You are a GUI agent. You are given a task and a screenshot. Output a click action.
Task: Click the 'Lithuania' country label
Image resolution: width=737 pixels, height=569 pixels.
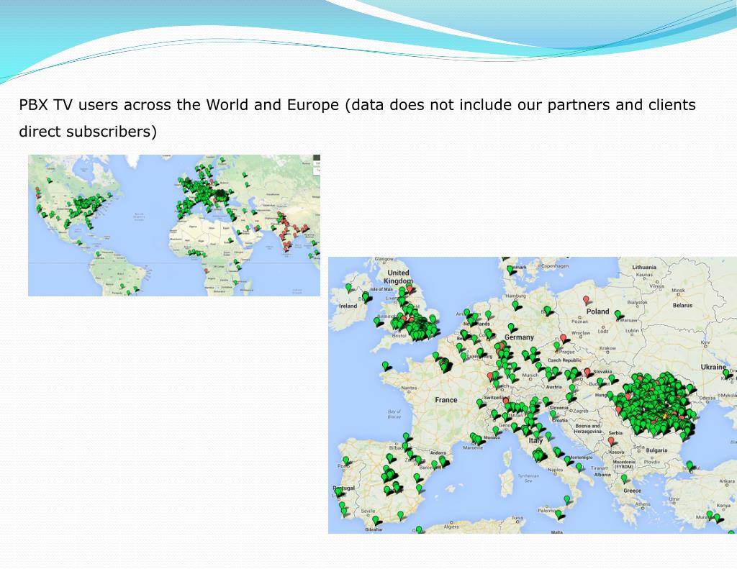click(644, 267)
